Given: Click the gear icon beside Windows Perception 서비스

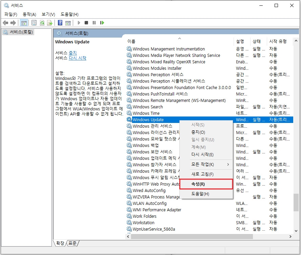Looking at the screenshot, I should 129,75.
